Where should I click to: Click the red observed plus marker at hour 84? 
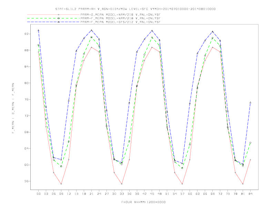(250, 160)
